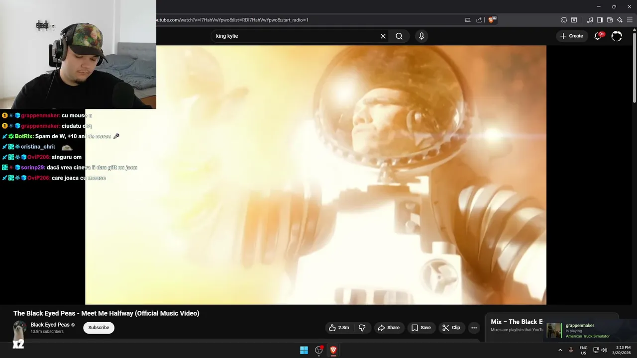637x358 pixels.
Task: Click the browser address bar URL
Action: click(233, 20)
